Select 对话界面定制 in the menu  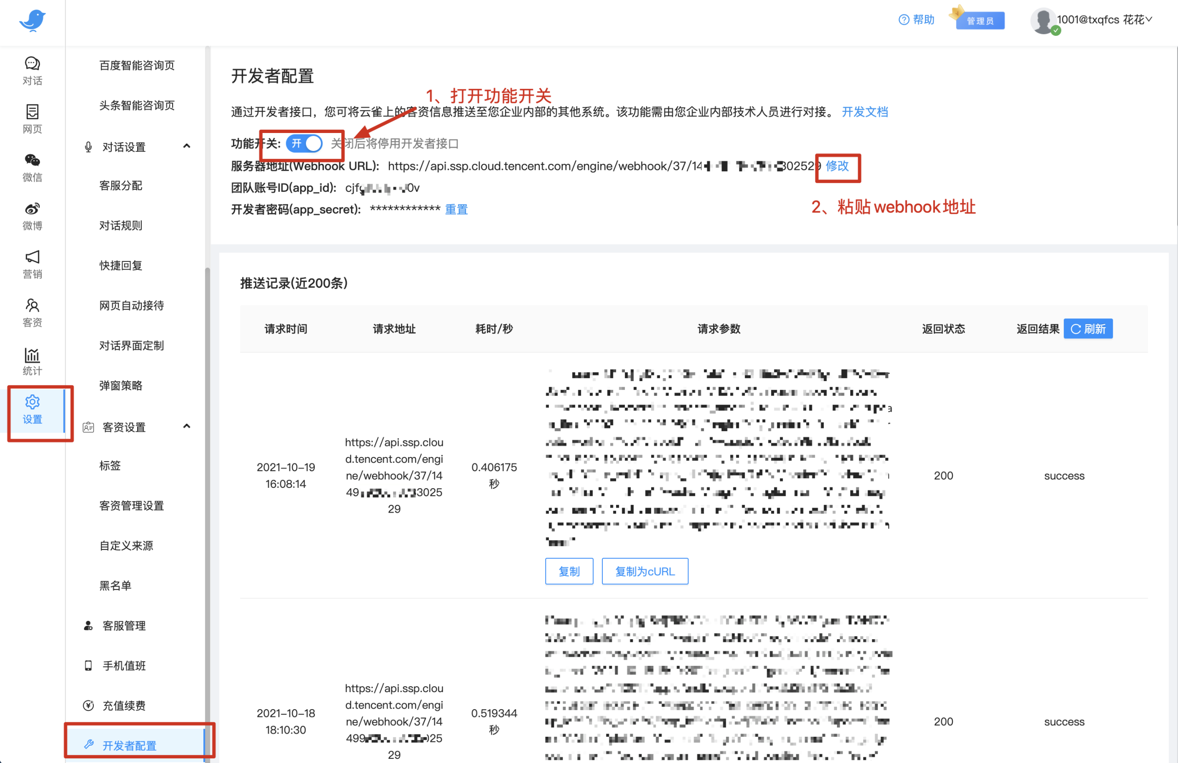pos(132,346)
